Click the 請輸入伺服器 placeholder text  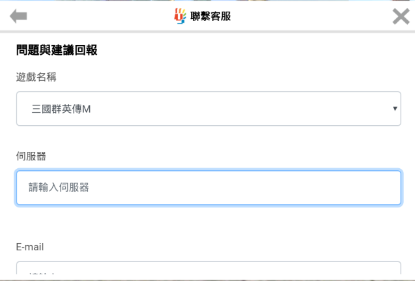click(59, 188)
